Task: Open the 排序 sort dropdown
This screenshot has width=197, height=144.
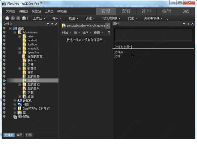Action: 87,33
